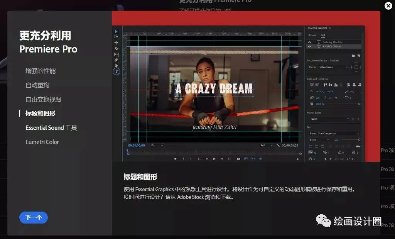395x239 pixels.
Task: Select the Razor tool
Action: pyautogui.click(x=116, y=48)
